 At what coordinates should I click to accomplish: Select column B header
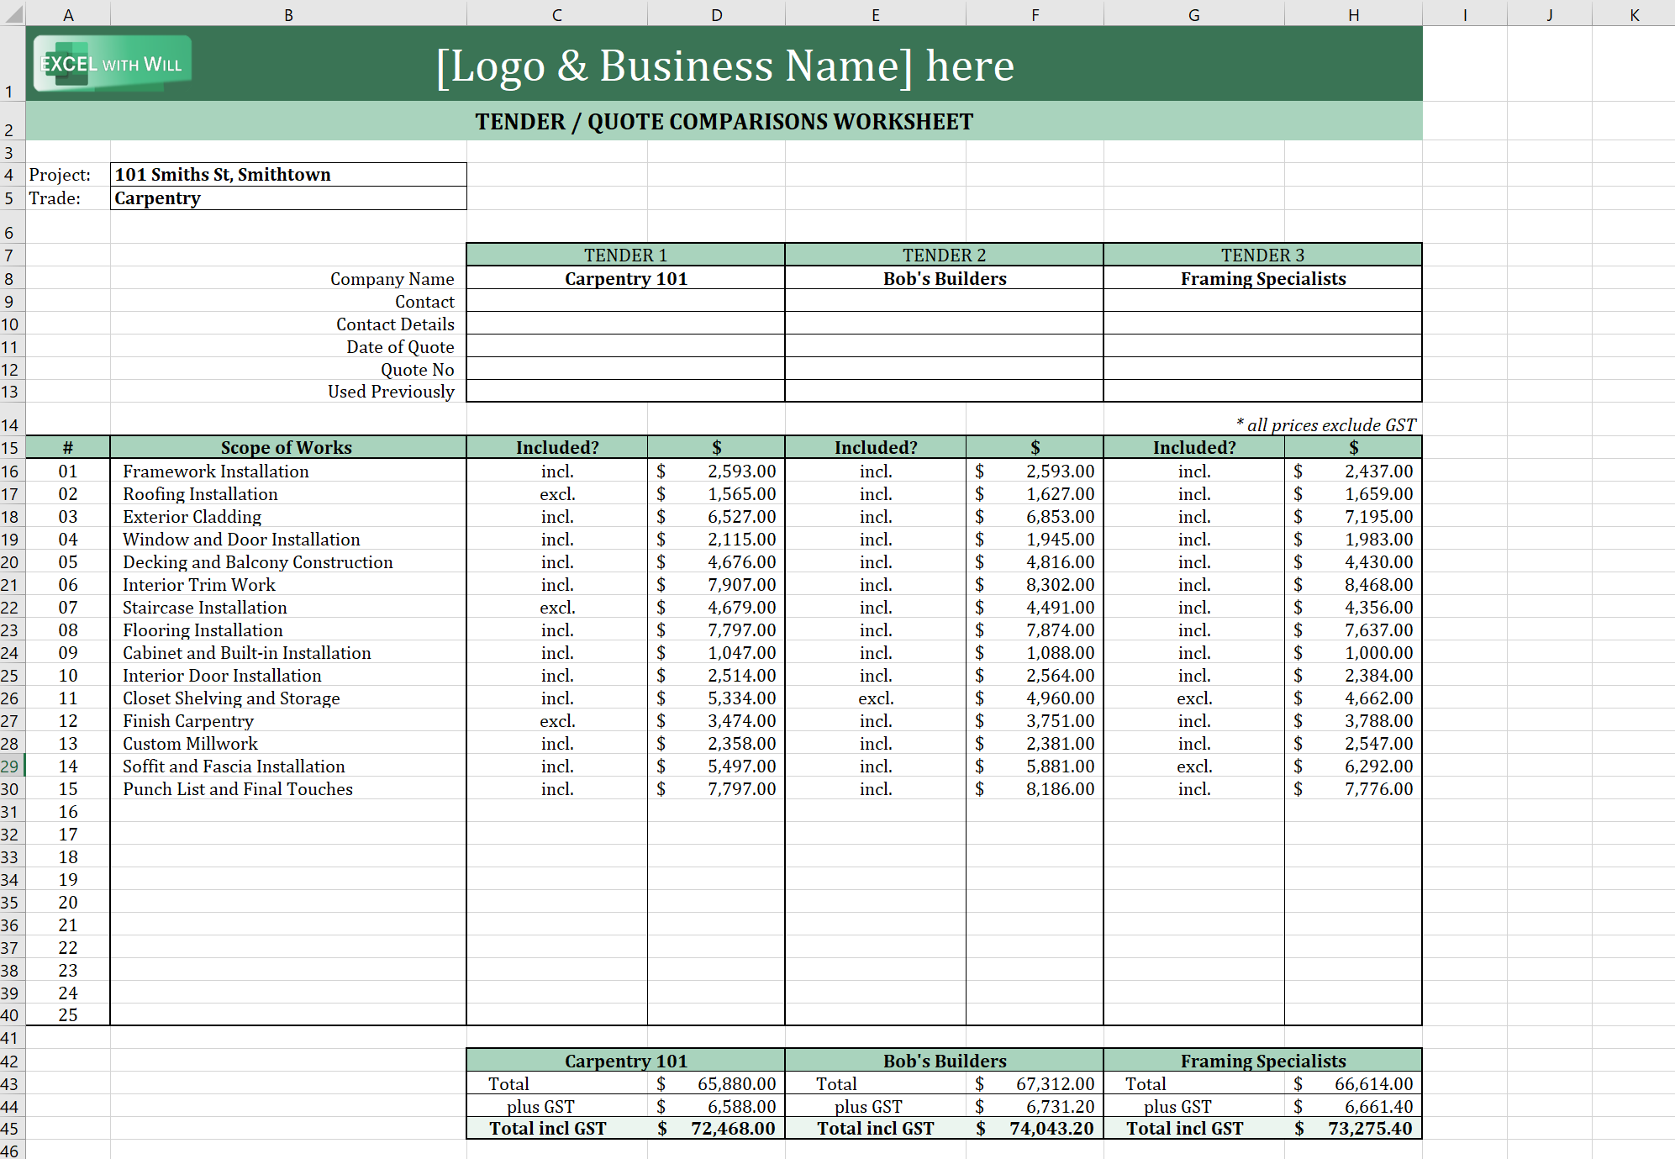(288, 13)
